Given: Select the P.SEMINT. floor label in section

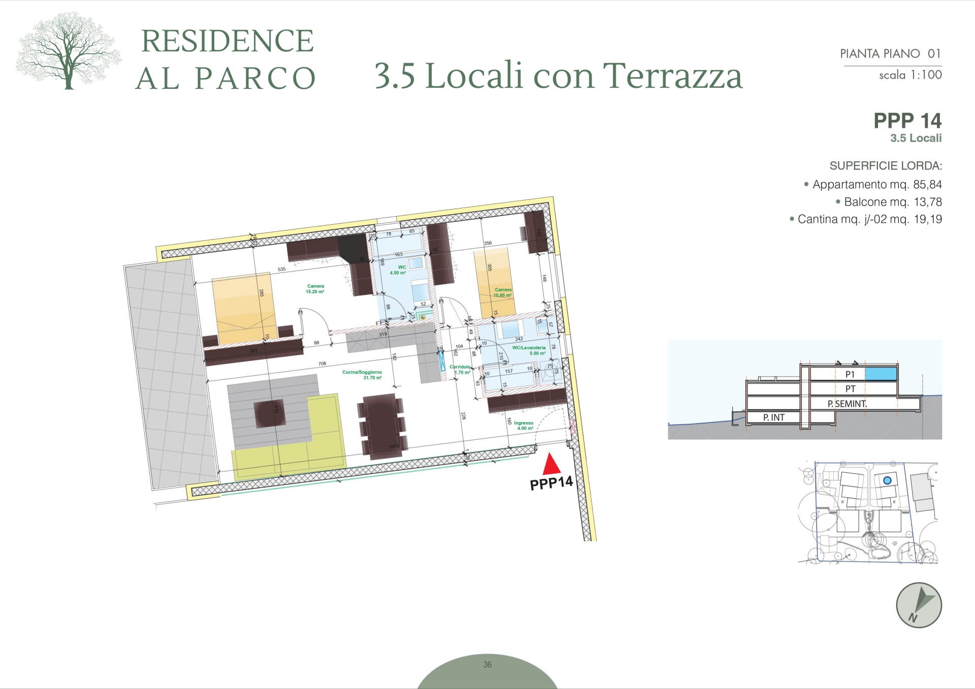Looking at the screenshot, I should tap(847, 404).
